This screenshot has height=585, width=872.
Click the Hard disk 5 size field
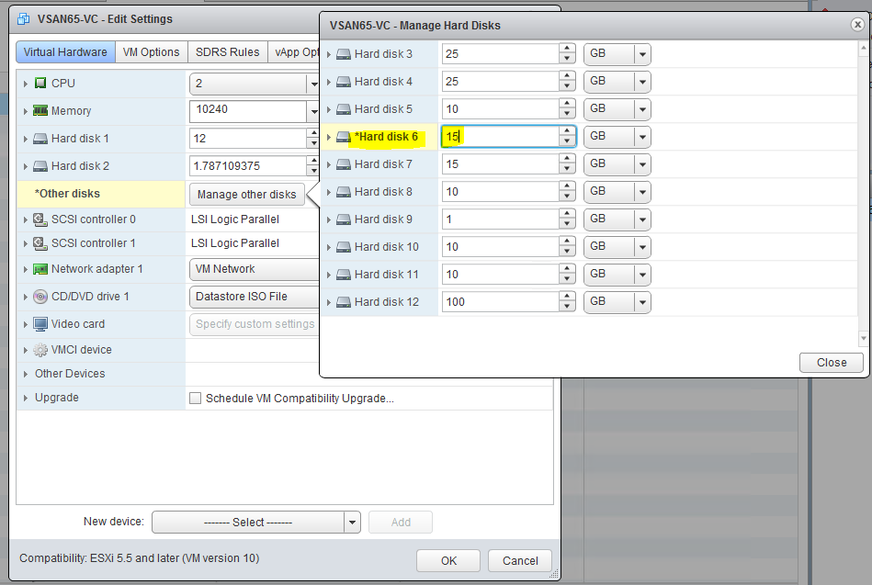(x=501, y=109)
